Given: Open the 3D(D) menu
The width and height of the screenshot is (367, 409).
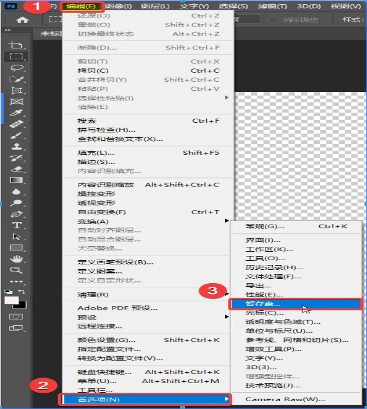Looking at the screenshot, I should pyautogui.click(x=309, y=6).
